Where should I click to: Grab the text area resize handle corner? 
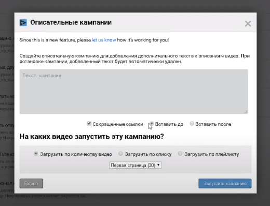(246, 112)
